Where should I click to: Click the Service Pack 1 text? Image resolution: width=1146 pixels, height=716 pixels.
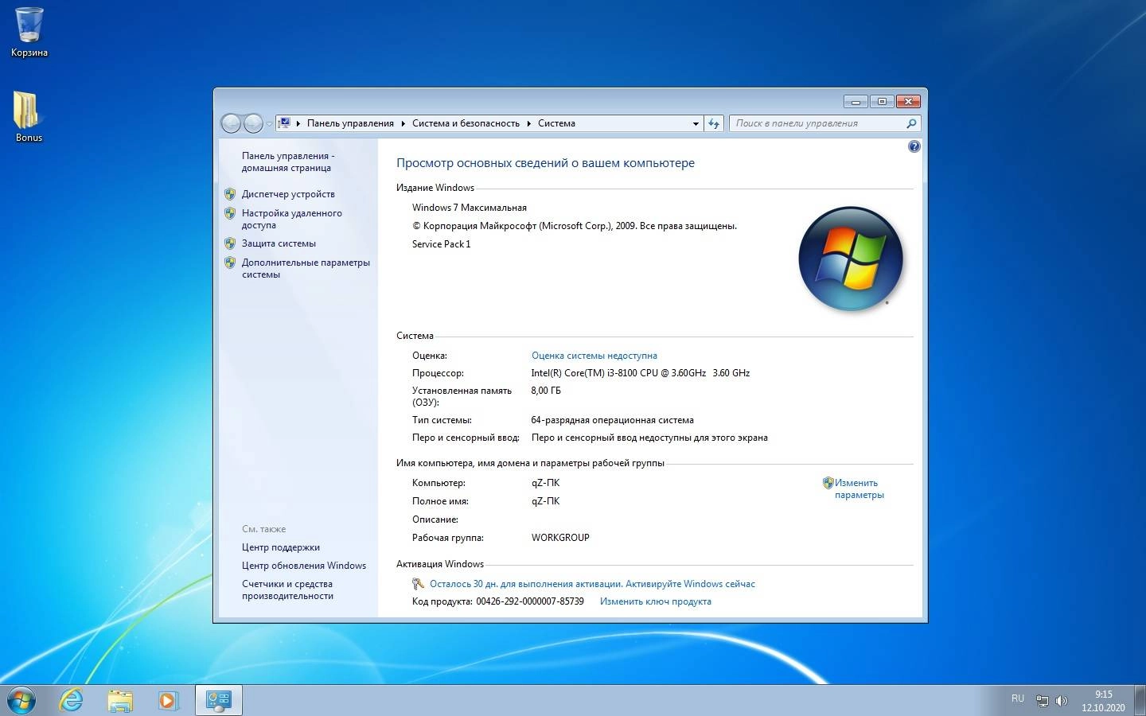point(441,244)
